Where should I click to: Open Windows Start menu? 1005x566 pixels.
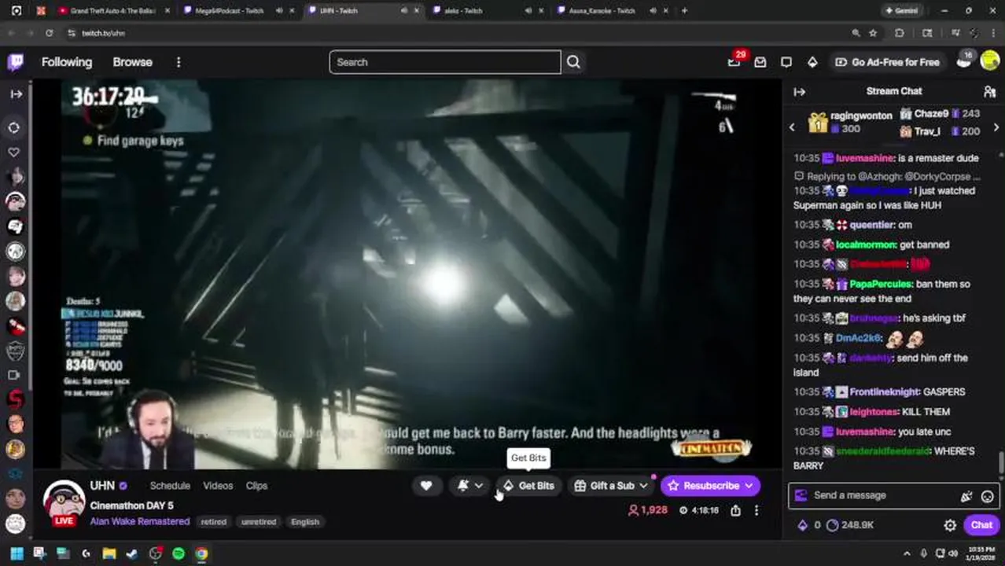(x=16, y=553)
